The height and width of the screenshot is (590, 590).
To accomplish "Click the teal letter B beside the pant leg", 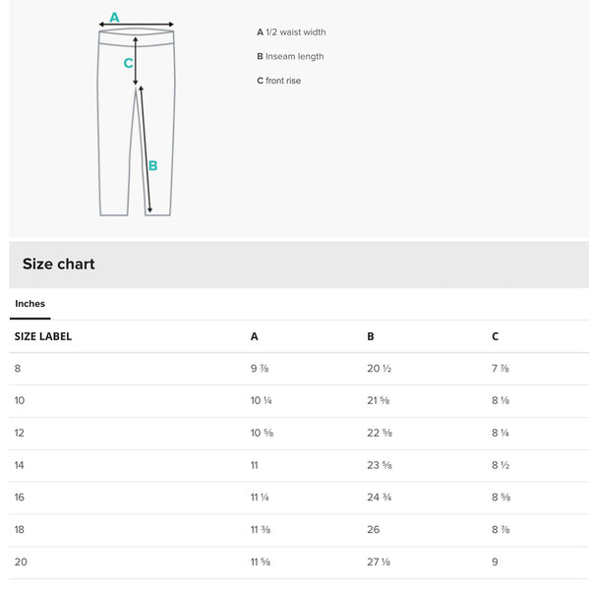I will point(152,166).
